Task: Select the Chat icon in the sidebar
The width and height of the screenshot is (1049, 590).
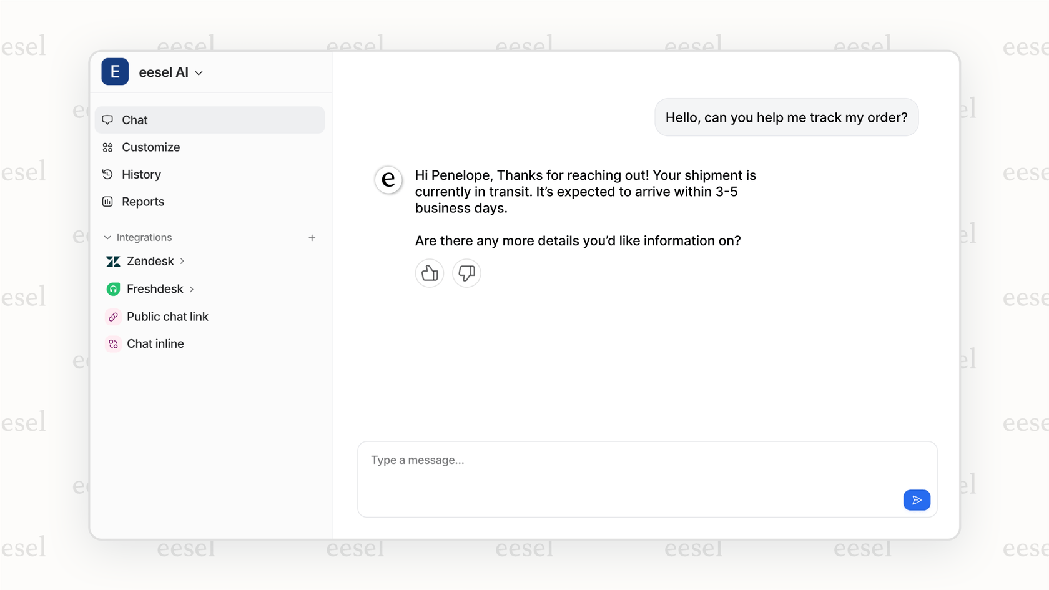Action: point(108,120)
